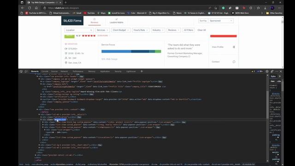Click the red Visit Website bar

(223, 36)
